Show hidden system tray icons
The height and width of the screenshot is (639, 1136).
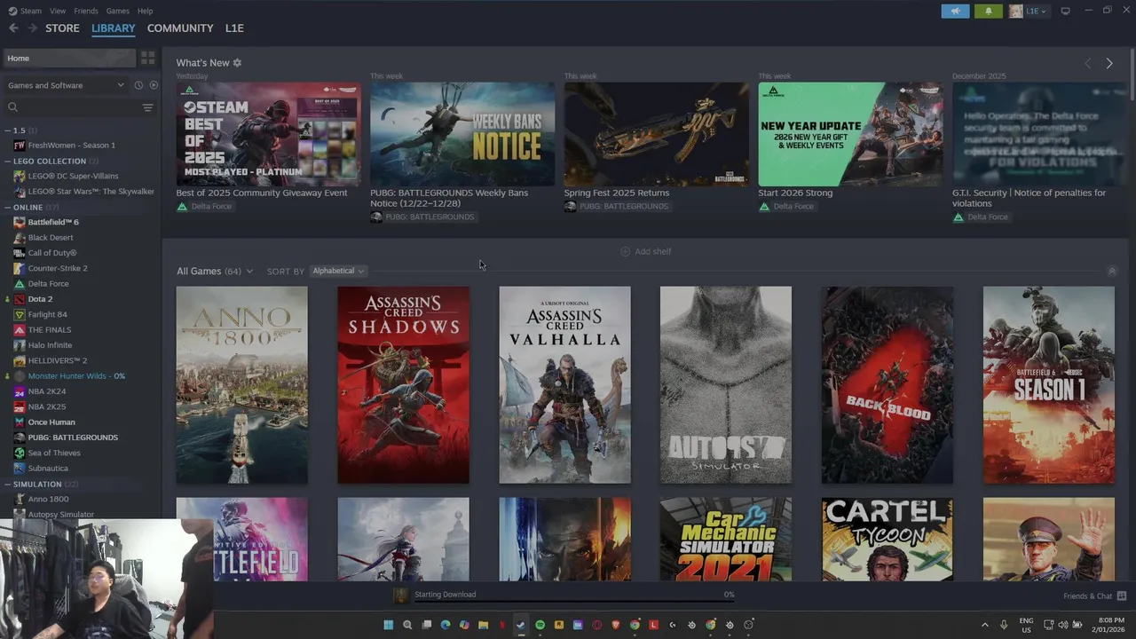(984, 625)
